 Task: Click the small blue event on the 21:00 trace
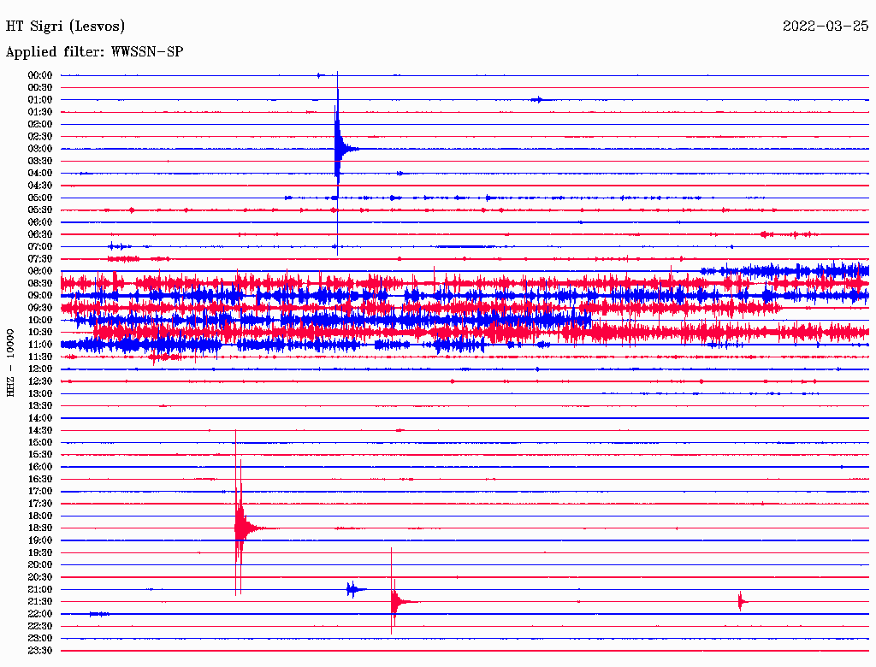click(x=355, y=589)
